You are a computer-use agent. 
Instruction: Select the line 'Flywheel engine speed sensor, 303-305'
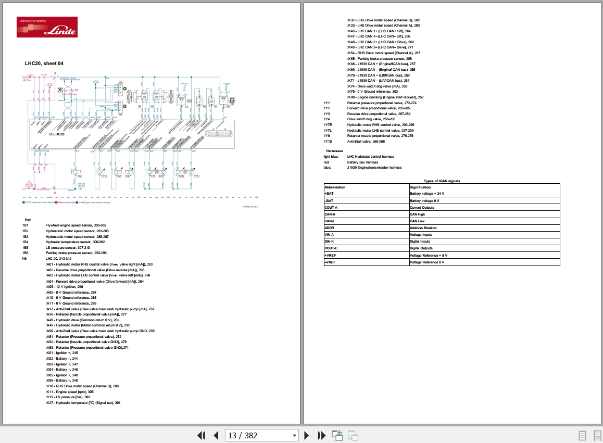coord(76,225)
